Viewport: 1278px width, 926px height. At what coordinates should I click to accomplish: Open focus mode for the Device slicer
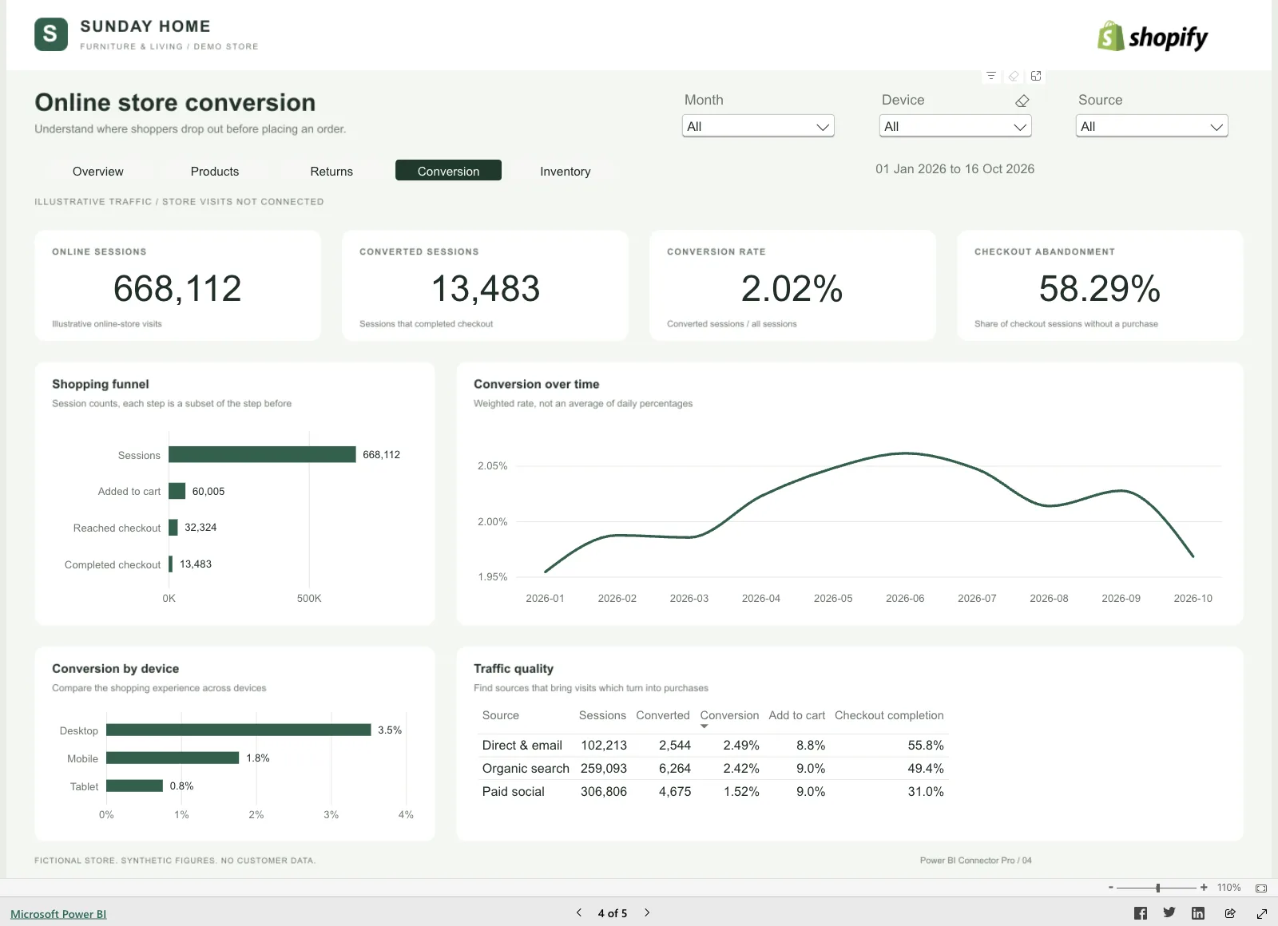tap(1036, 76)
